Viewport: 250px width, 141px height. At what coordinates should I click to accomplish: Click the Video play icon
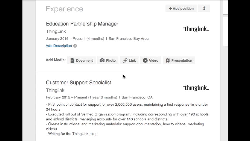pyautogui.click(x=145, y=60)
